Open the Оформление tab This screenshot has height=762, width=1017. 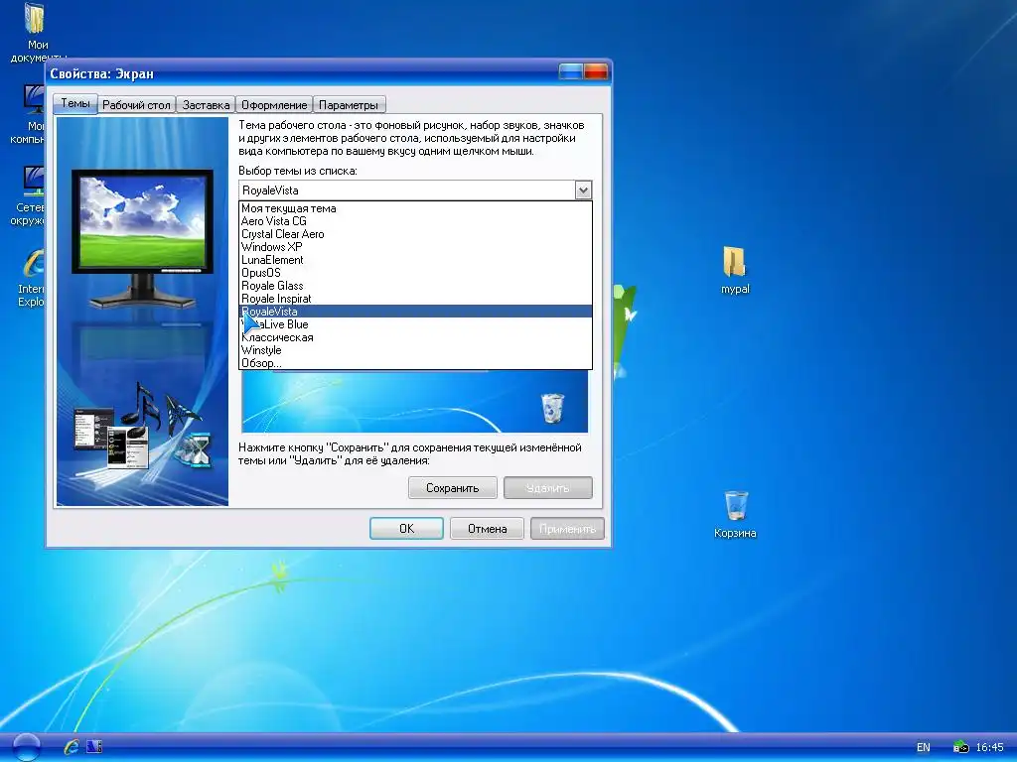274,105
